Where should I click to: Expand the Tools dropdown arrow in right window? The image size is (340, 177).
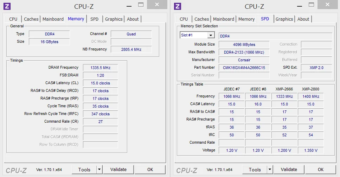270,170
